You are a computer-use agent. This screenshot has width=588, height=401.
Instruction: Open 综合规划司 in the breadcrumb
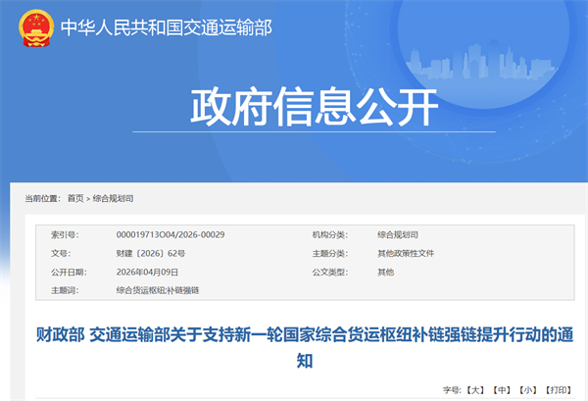[x=113, y=198]
